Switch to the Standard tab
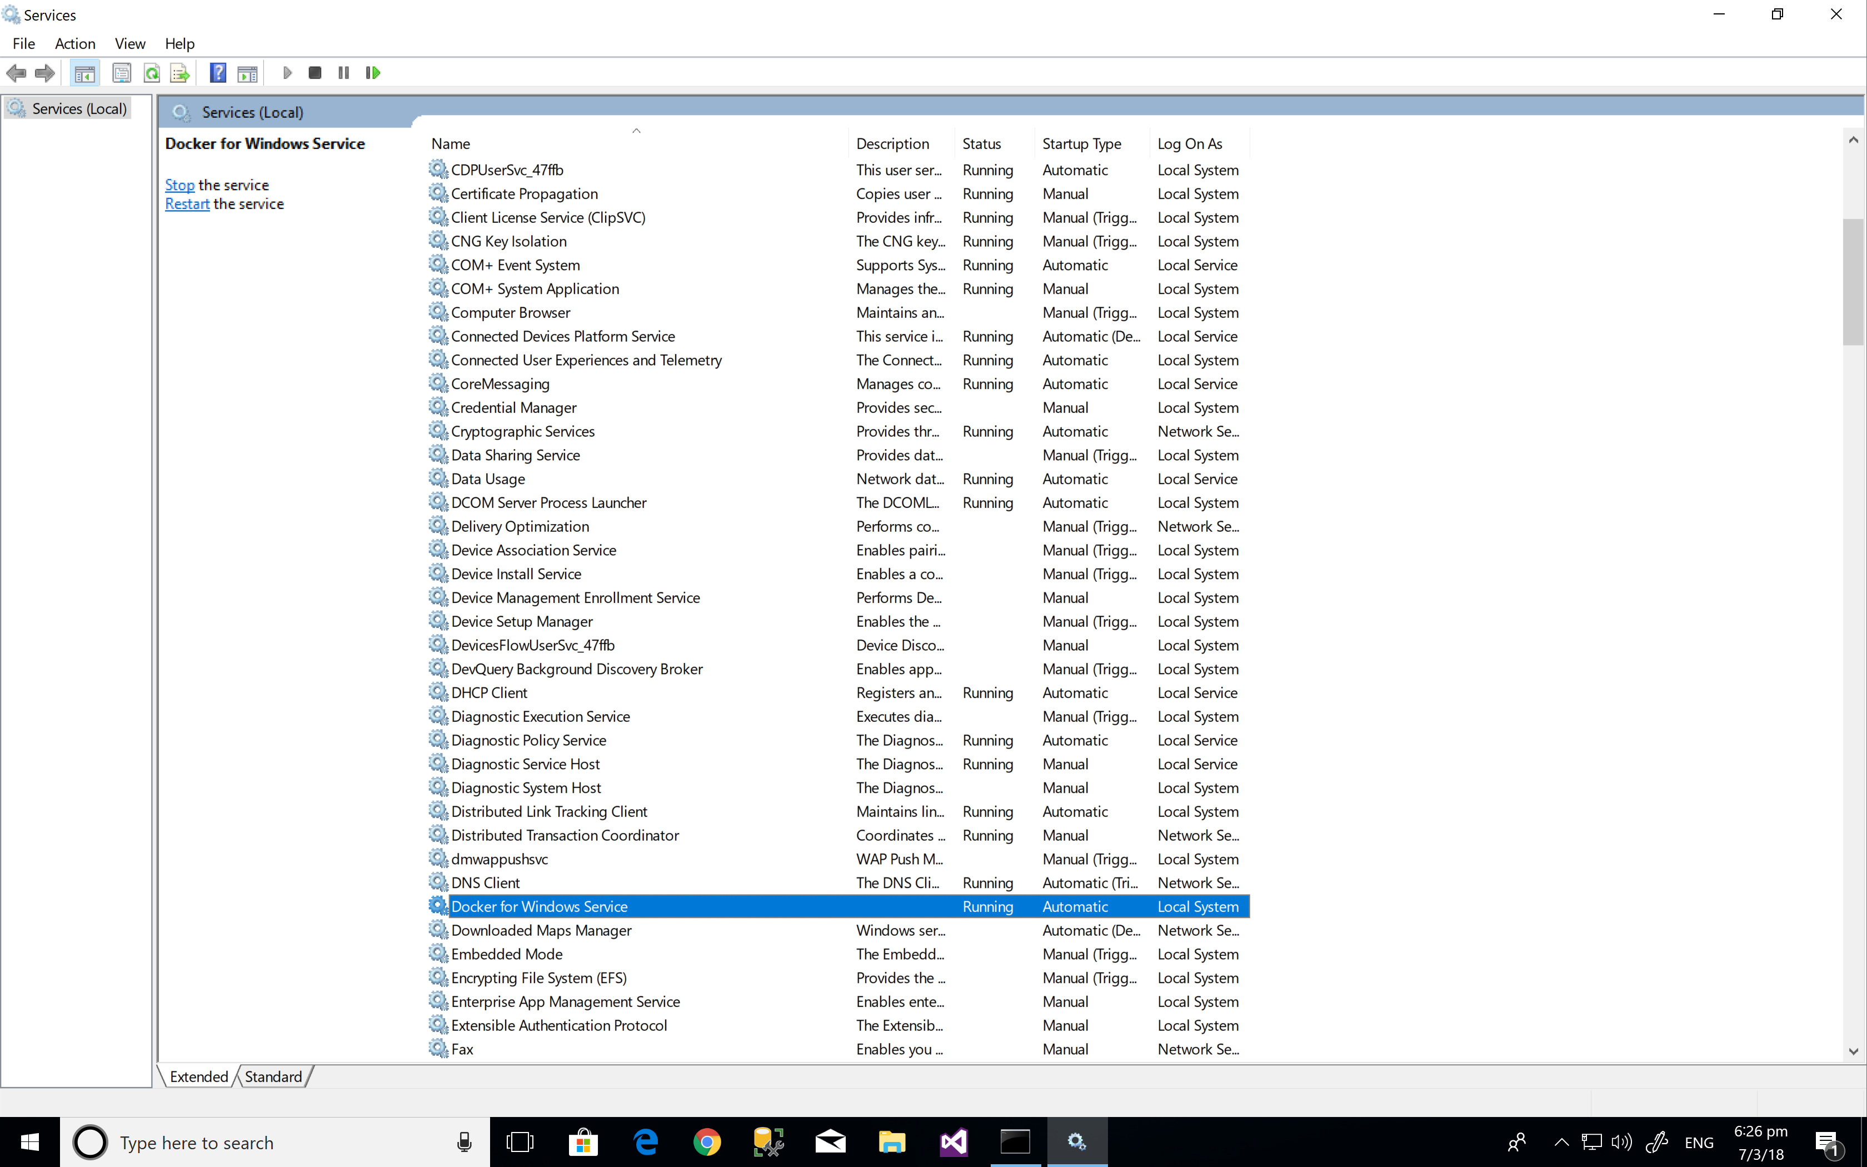Image resolution: width=1867 pixels, height=1167 pixels. click(x=273, y=1077)
